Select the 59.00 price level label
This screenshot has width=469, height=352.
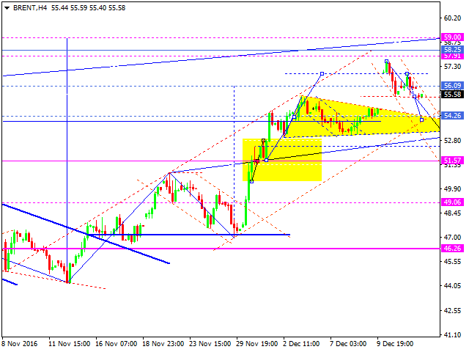(452, 37)
